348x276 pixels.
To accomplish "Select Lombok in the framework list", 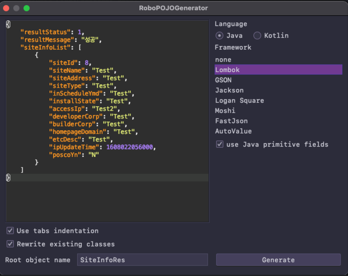I will point(279,70).
